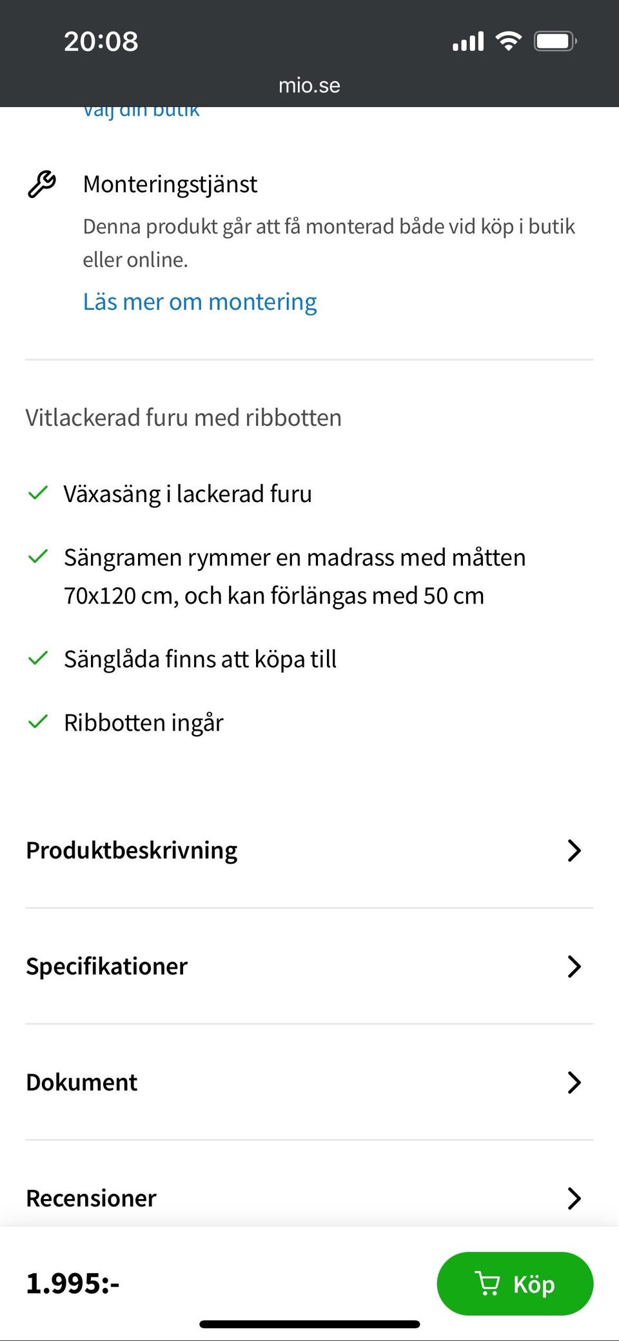Tap the partially hidden 'Välj din butik' link
Screen dimensions: 619x1341
coord(141,112)
